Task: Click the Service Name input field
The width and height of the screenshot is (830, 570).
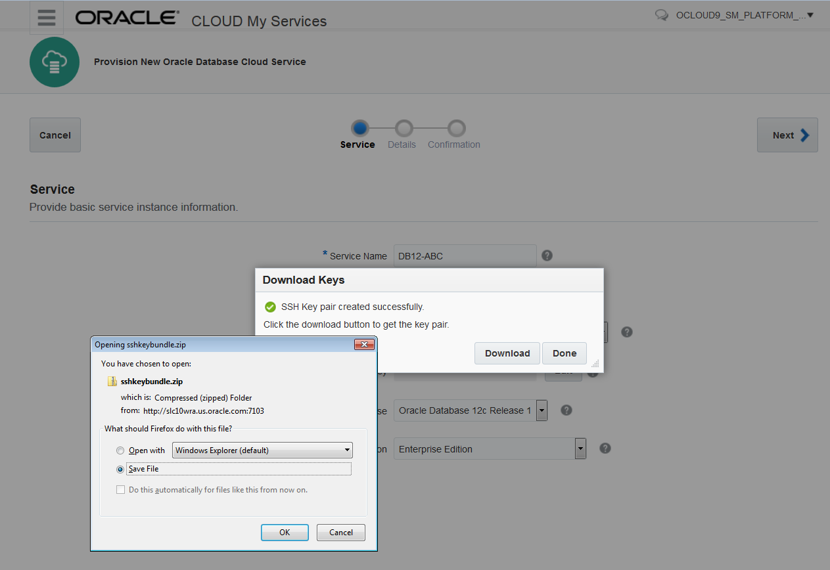Action: point(465,255)
